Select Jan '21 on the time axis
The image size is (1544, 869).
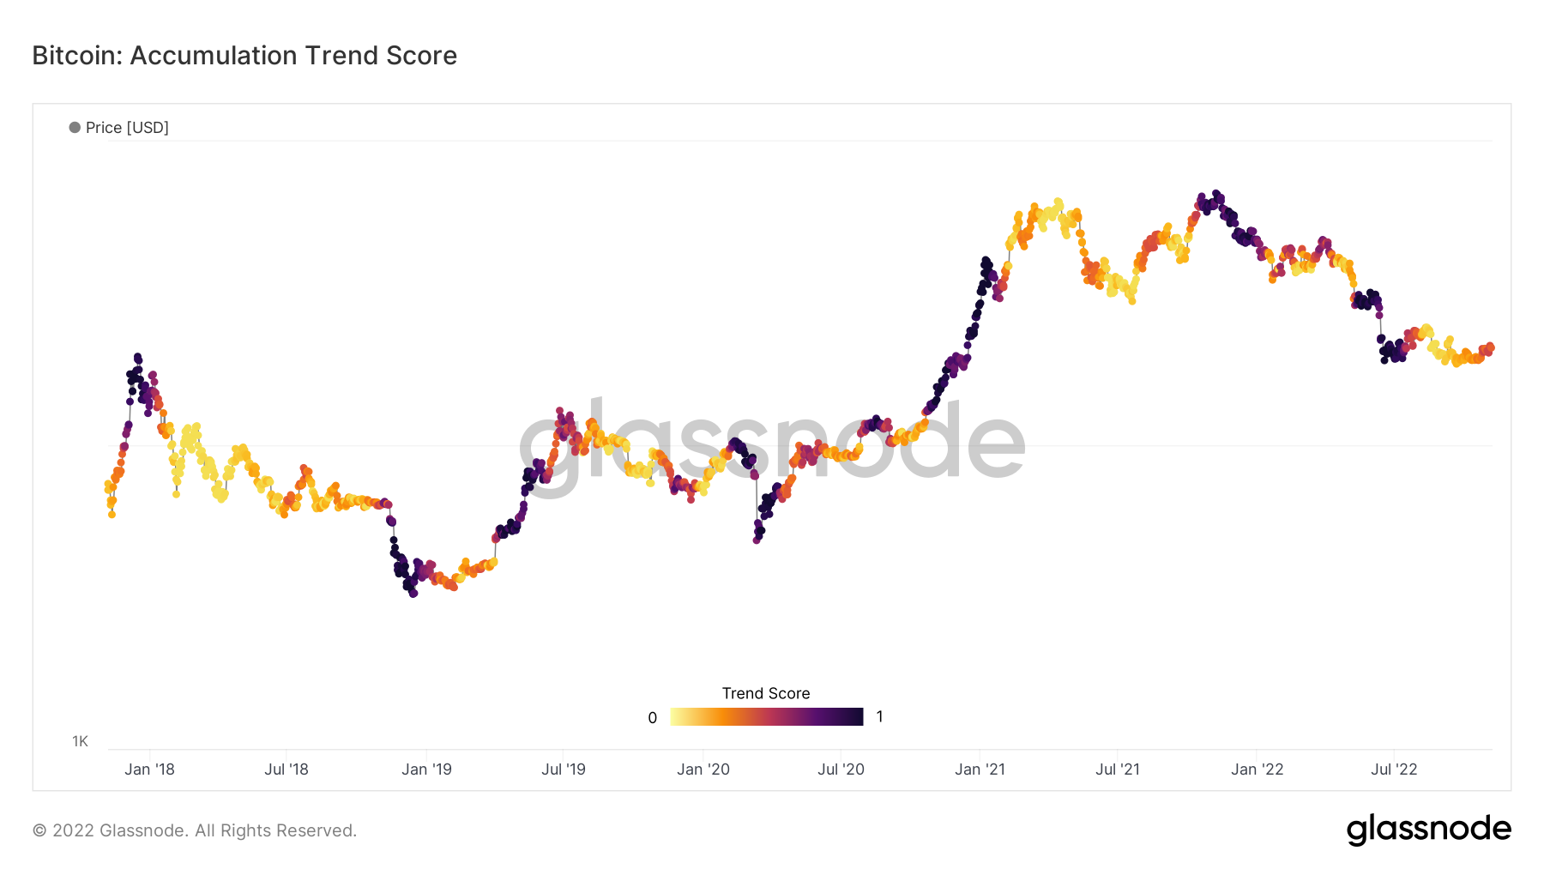[x=980, y=769]
